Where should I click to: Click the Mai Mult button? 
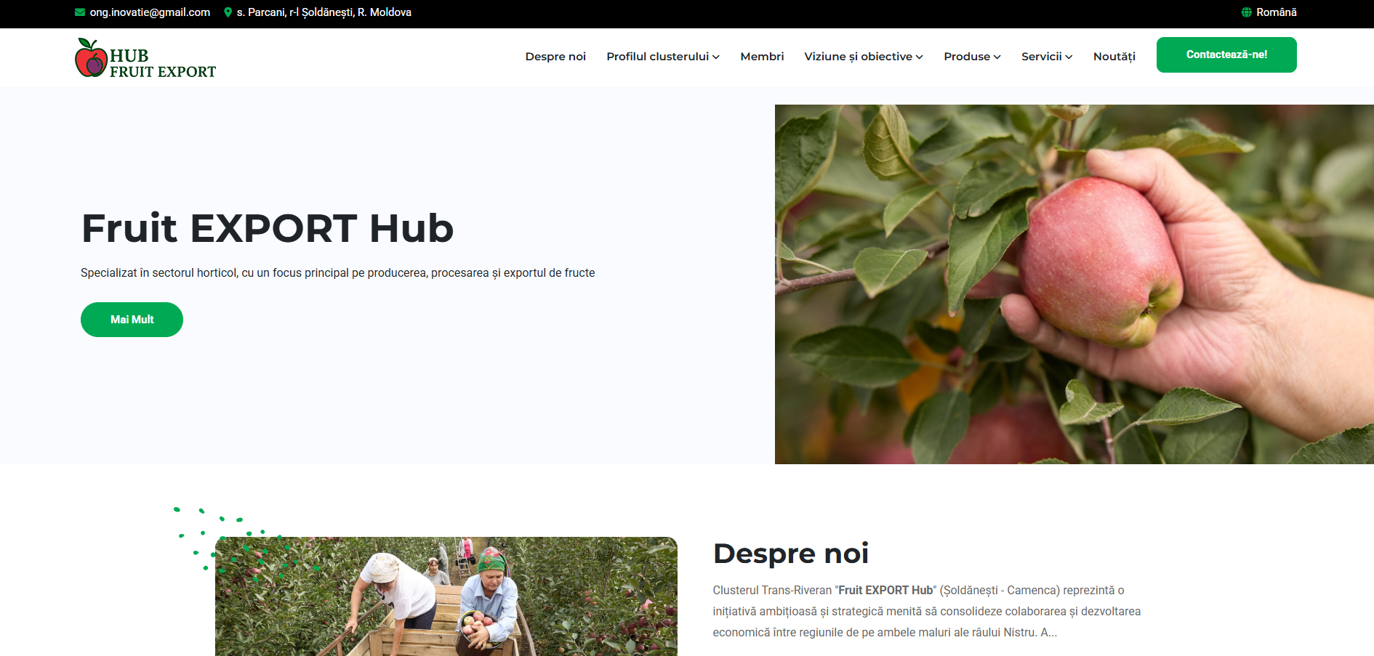pos(132,320)
